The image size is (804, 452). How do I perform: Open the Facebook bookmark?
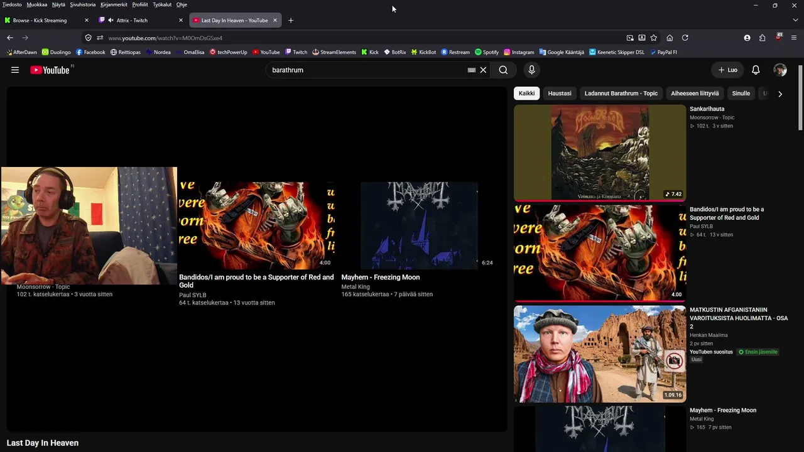click(90, 52)
